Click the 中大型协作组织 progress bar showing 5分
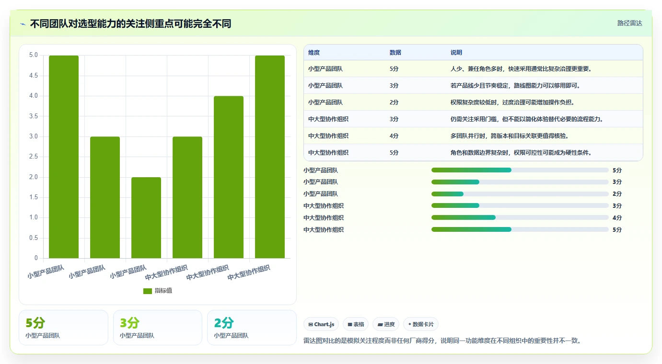Image resolution: width=662 pixels, height=364 pixels. tap(520, 229)
